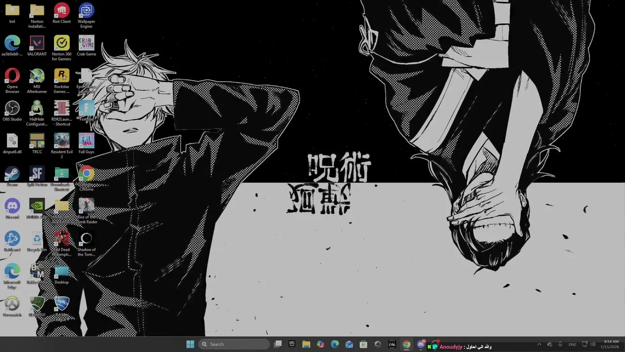Viewport: 625px width, 352px height.
Task: Open the cloud sync tray icon
Action: [x=550, y=344]
